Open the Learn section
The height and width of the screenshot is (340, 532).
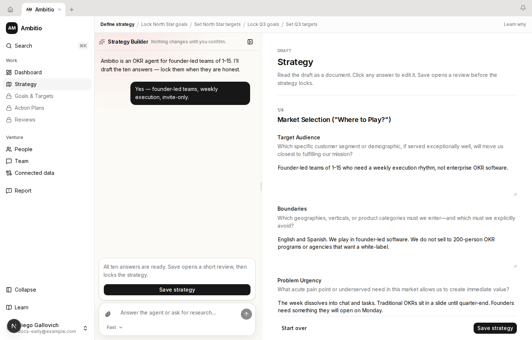coord(47,307)
